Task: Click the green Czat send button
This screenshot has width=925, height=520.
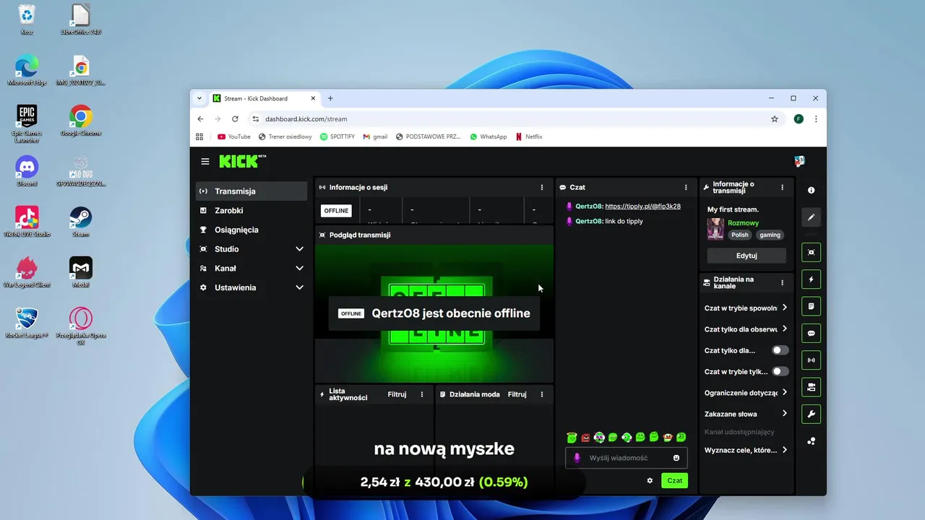Action: pyautogui.click(x=674, y=480)
